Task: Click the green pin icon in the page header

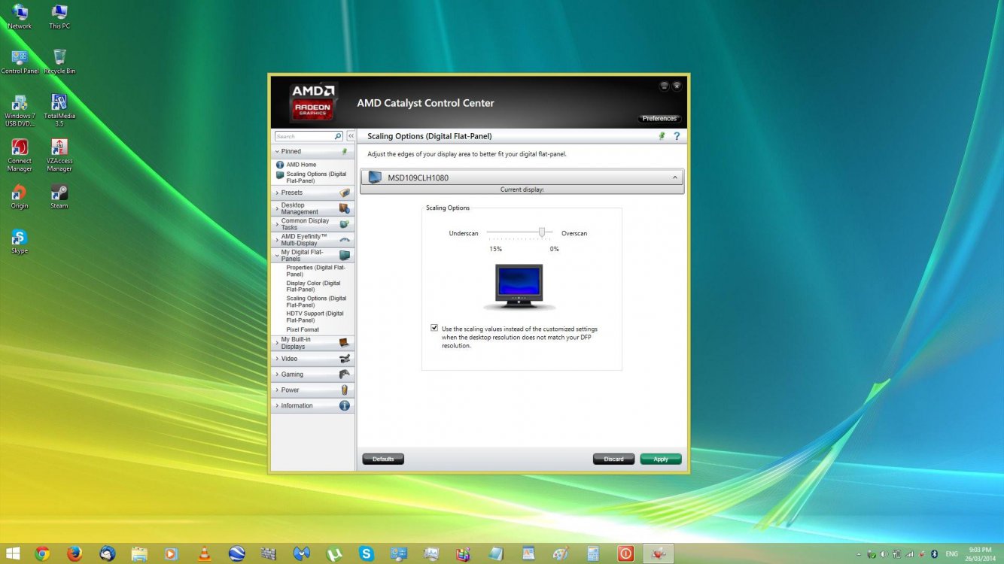Action: point(662,136)
